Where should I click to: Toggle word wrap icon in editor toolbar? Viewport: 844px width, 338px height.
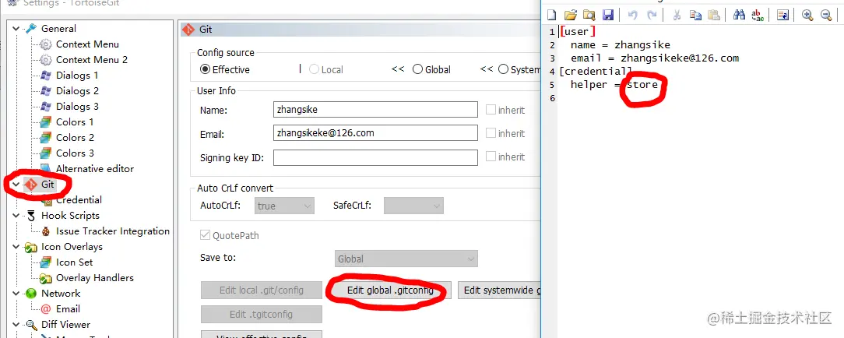(782, 15)
